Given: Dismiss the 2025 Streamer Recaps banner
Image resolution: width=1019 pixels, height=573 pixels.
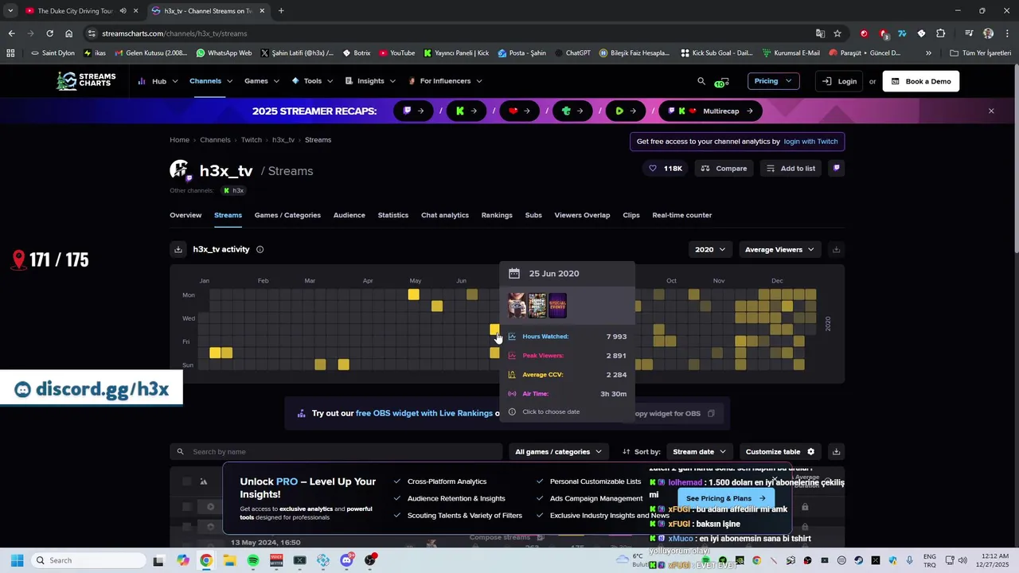Looking at the screenshot, I should [x=991, y=111].
